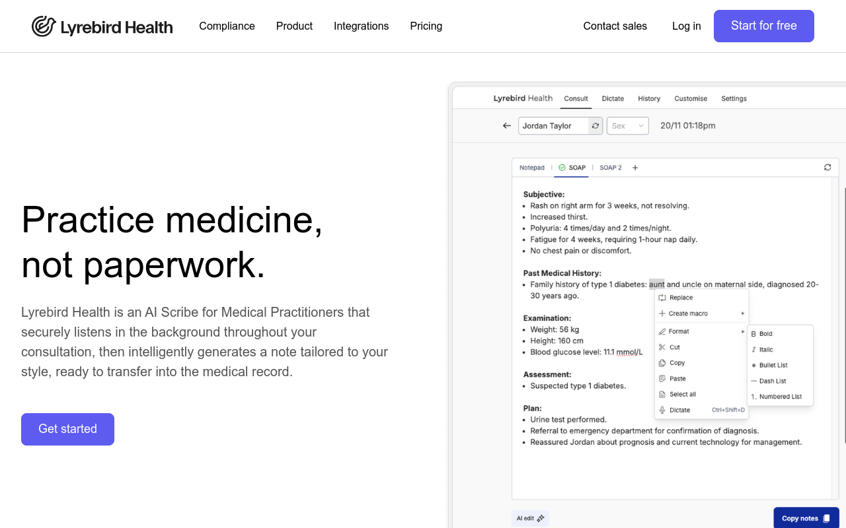The image size is (846, 528).
Task: Click the Dash List dash icon
Action: [753, 381]
